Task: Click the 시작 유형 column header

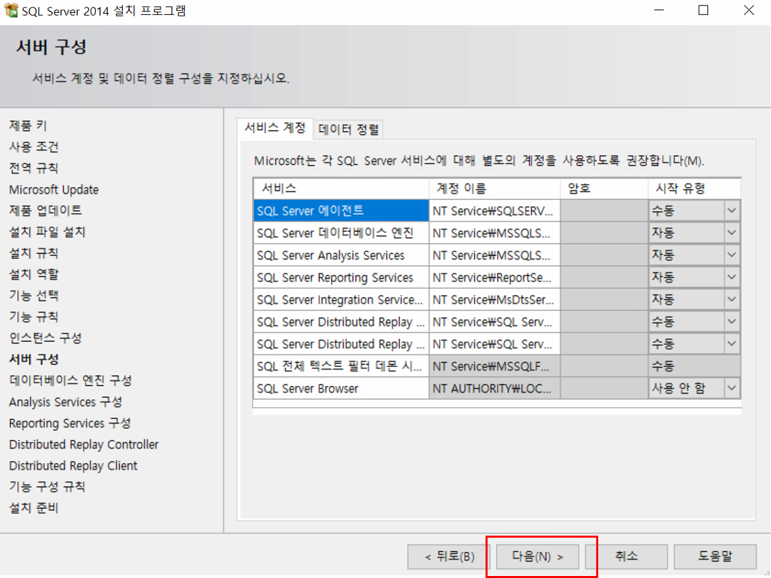Action: coord(695,189)
